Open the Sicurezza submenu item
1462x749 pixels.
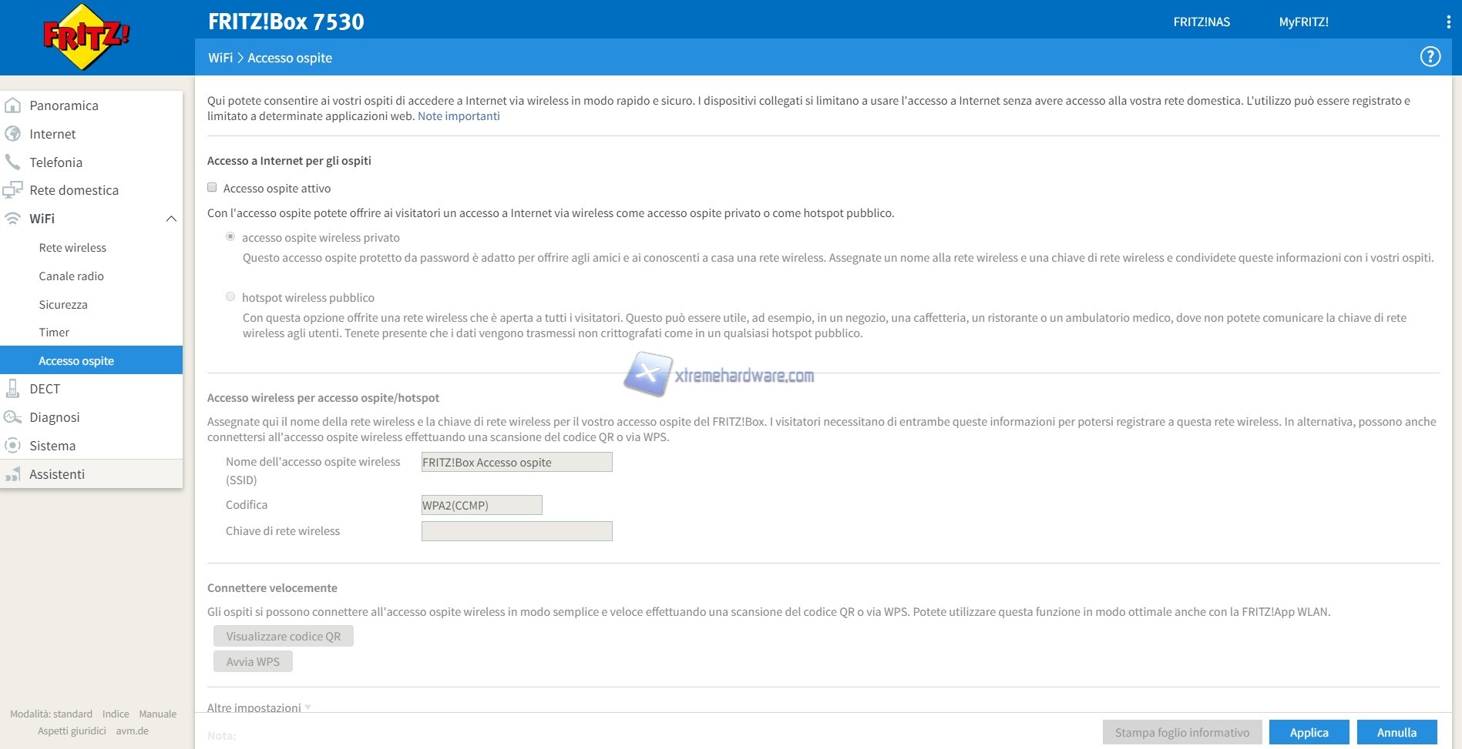[x=63, y=305]
